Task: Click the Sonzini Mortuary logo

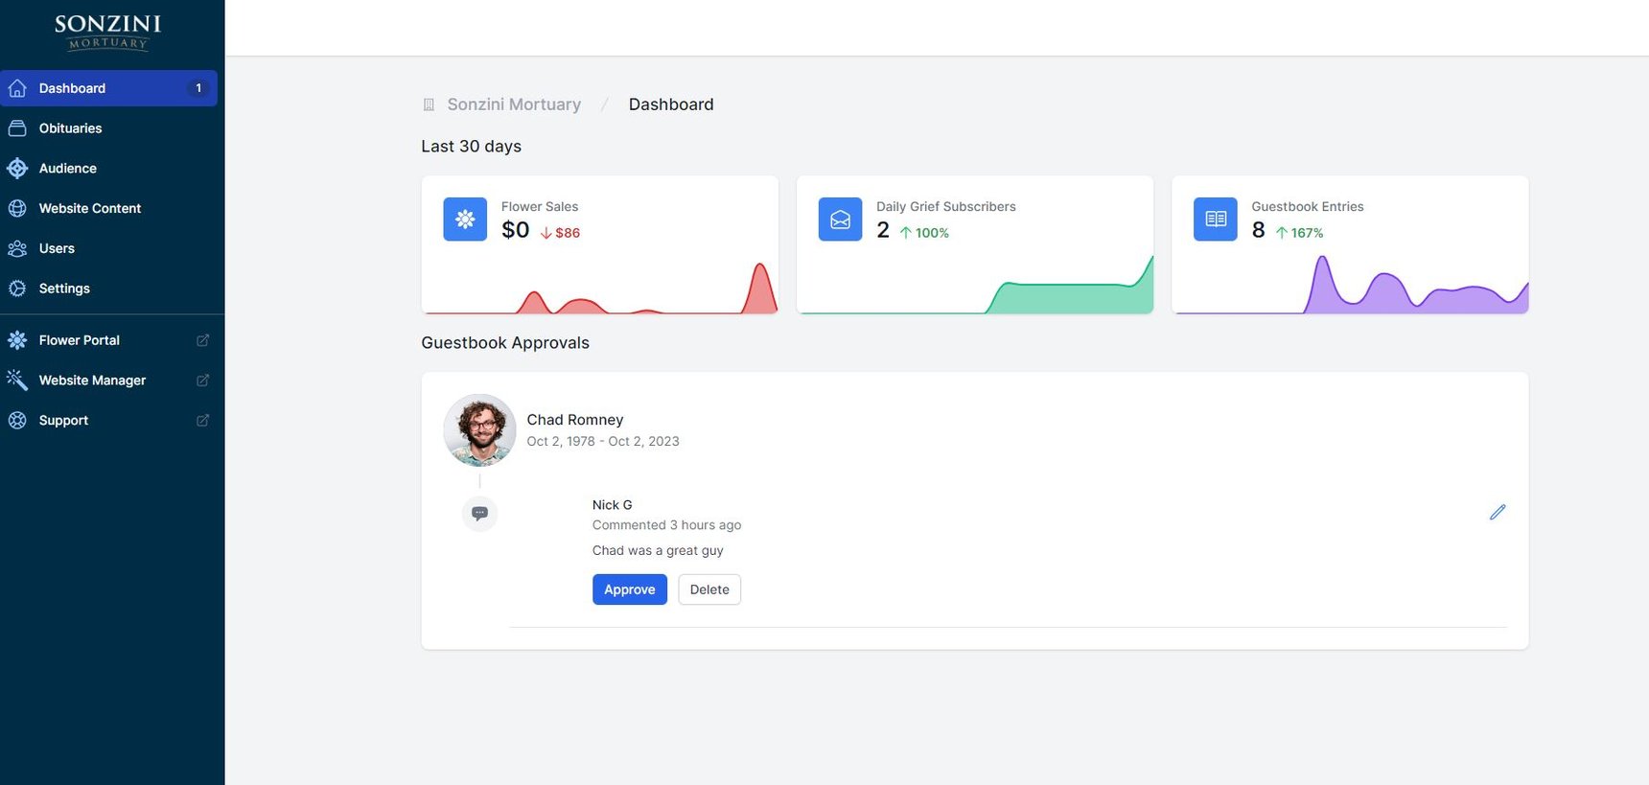Action: point(108,32)
